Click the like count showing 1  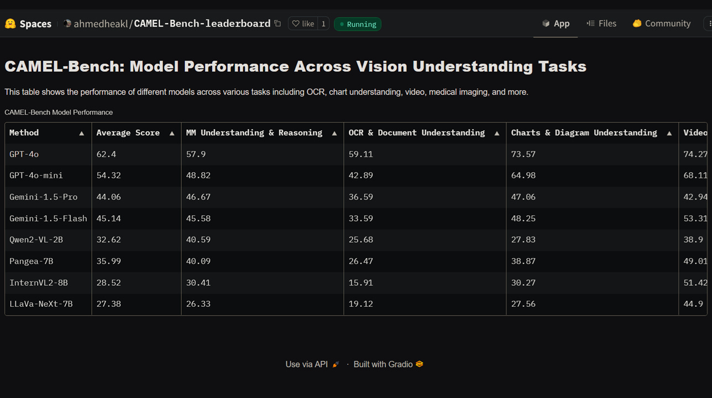[323, 24]
